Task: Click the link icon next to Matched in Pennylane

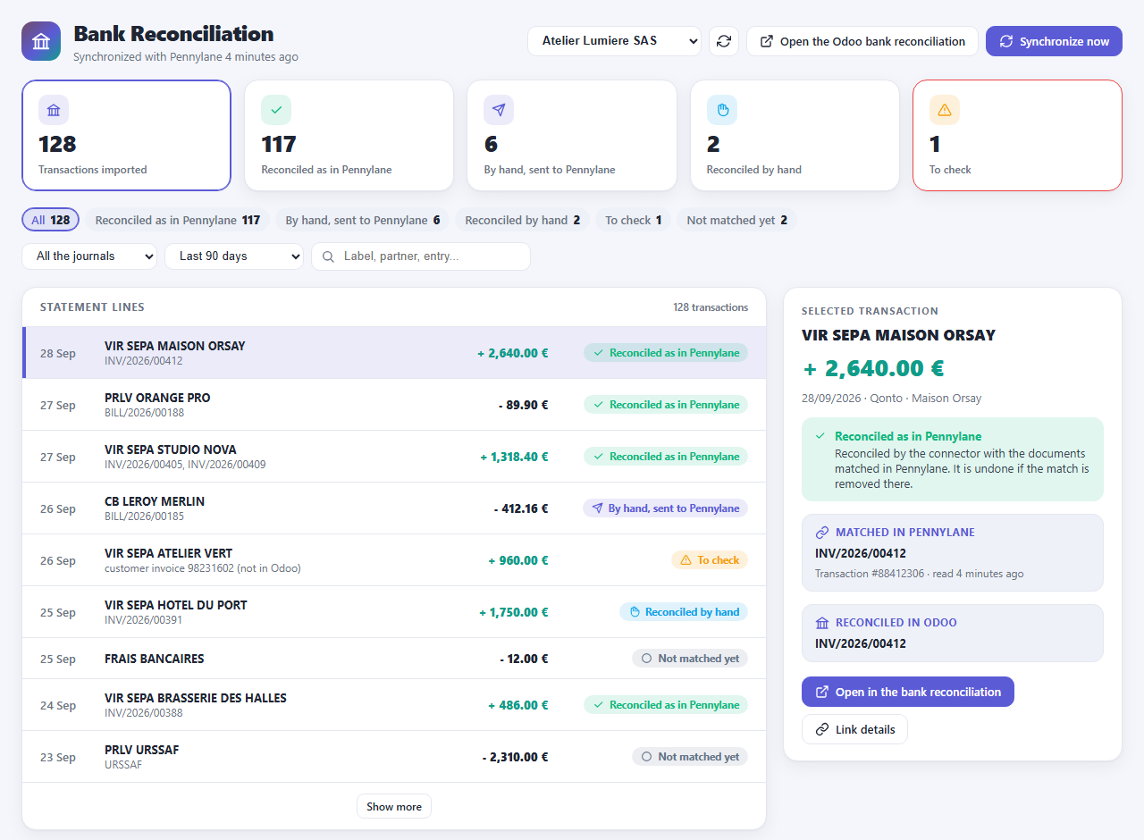Action: [x=822, y=533]
